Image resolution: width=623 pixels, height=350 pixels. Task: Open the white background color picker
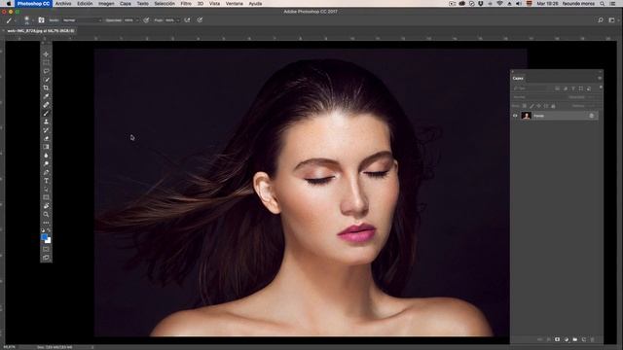click(49, 241)
